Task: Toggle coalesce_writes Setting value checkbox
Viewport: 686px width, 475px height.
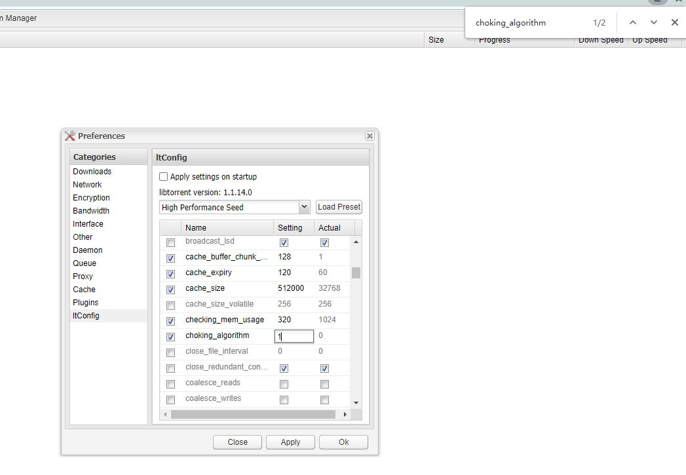Action: [x=284, y=400]
